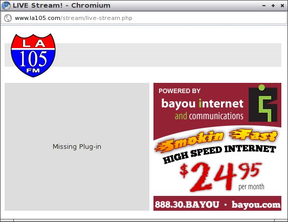Click the horizontal scrollbar at window bottom

(x=144, y=220)
